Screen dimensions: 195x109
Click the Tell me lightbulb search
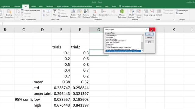(130, 6)
